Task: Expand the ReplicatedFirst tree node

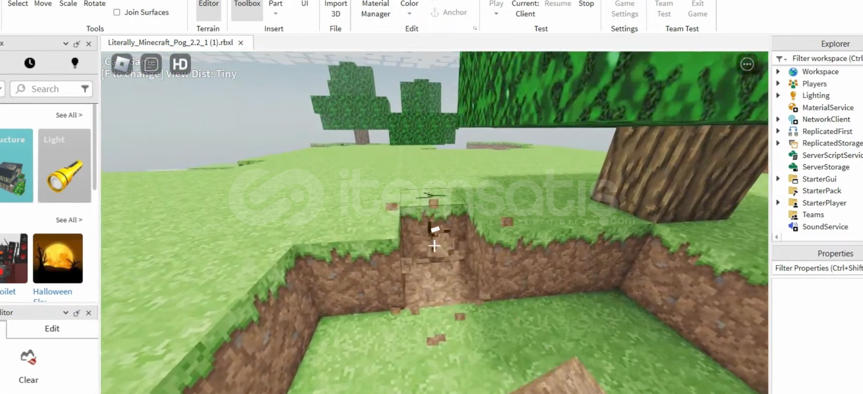Action: point(778,131)
